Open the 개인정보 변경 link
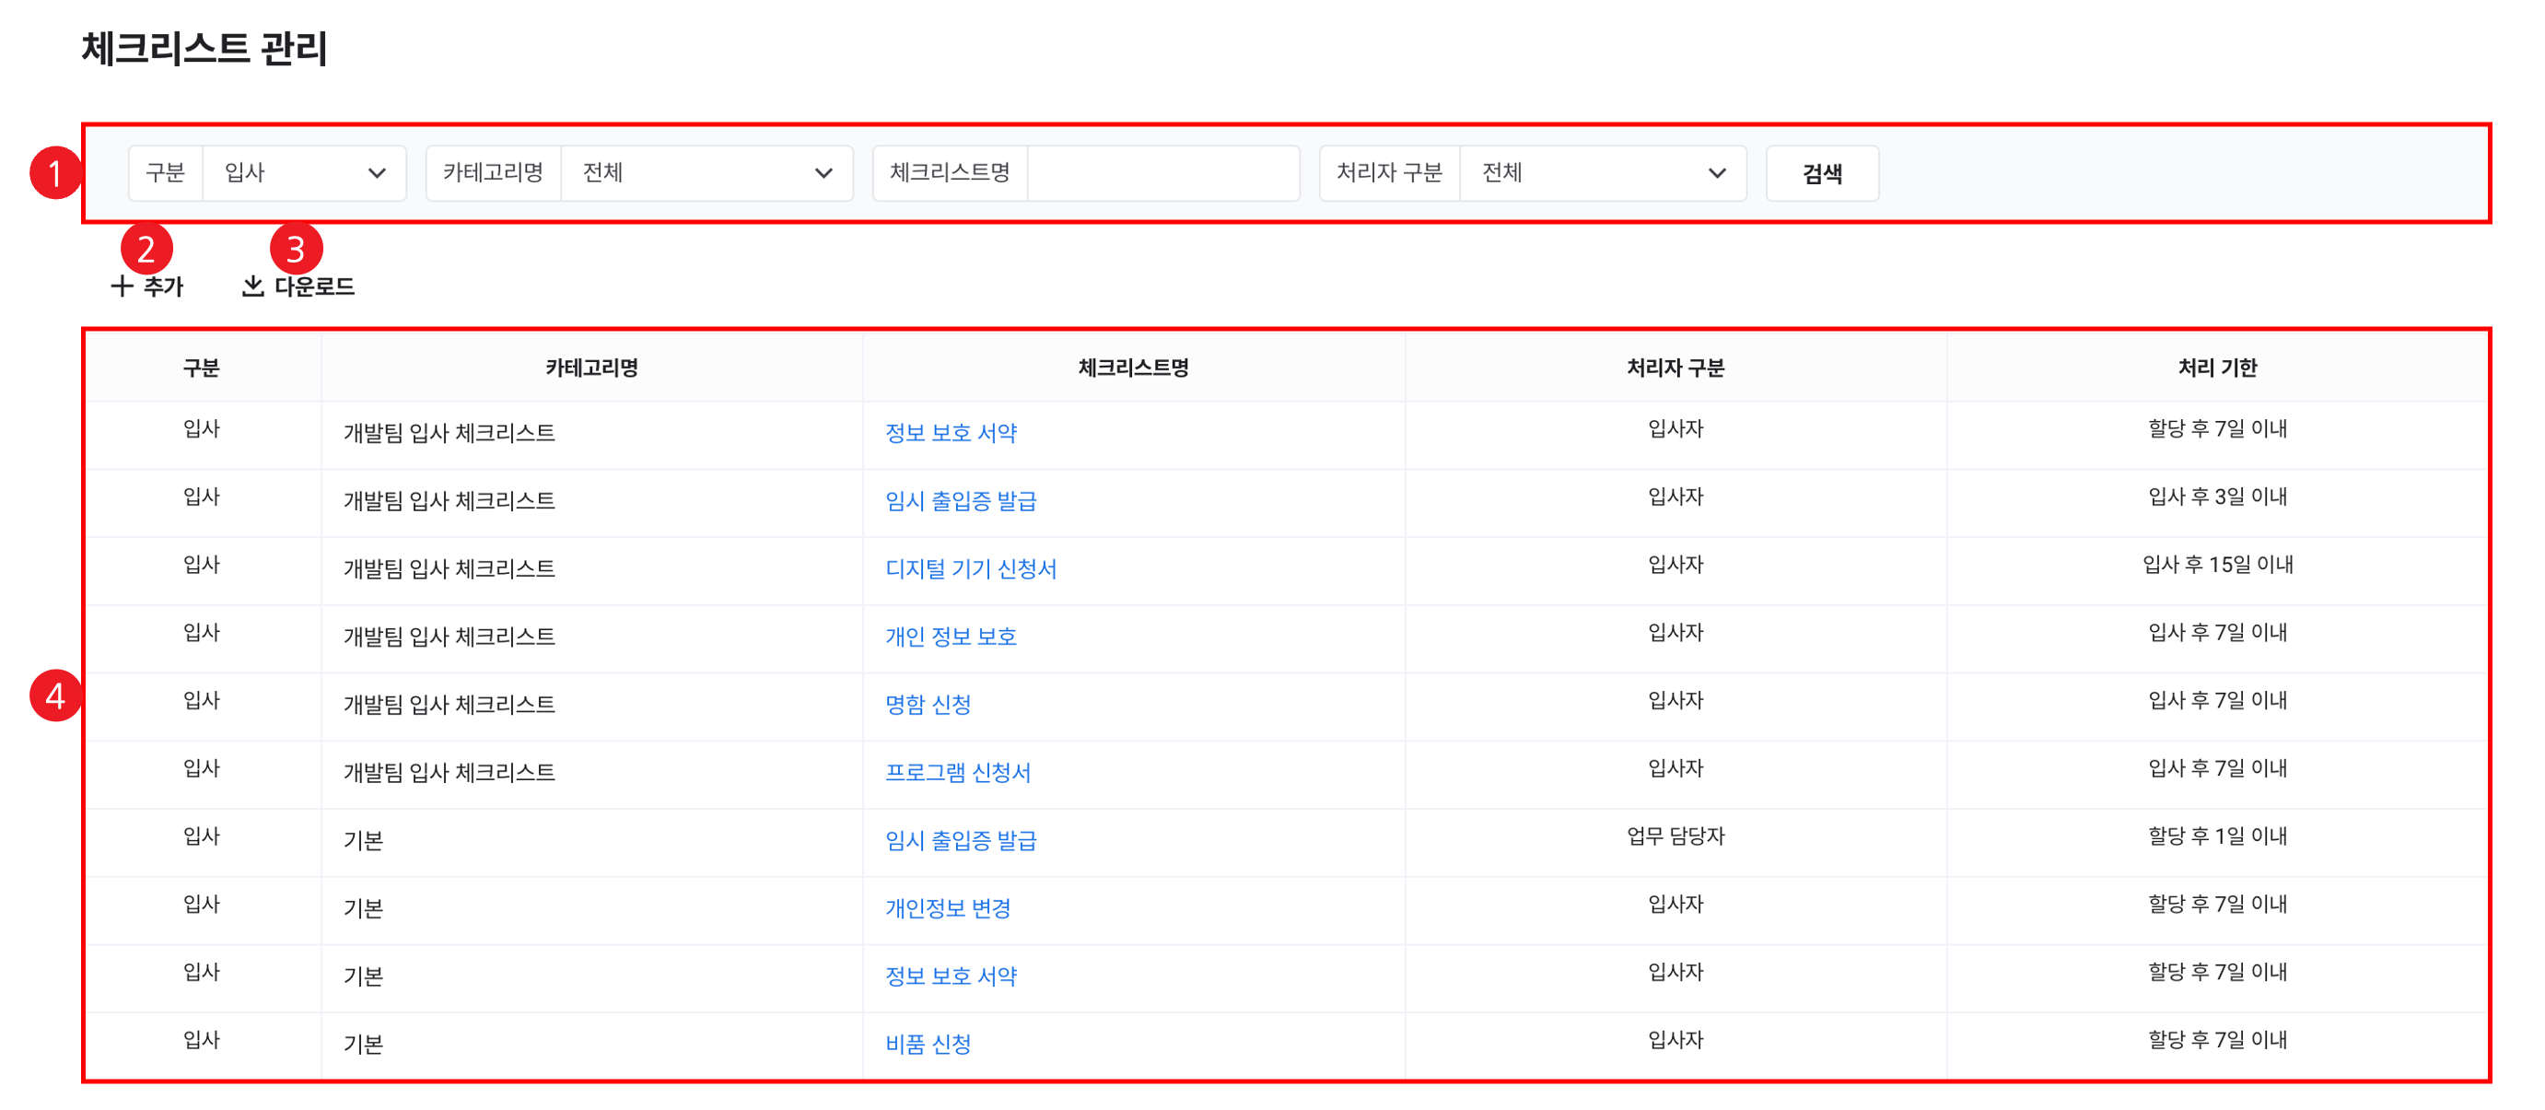 click(x=948, y=908)
